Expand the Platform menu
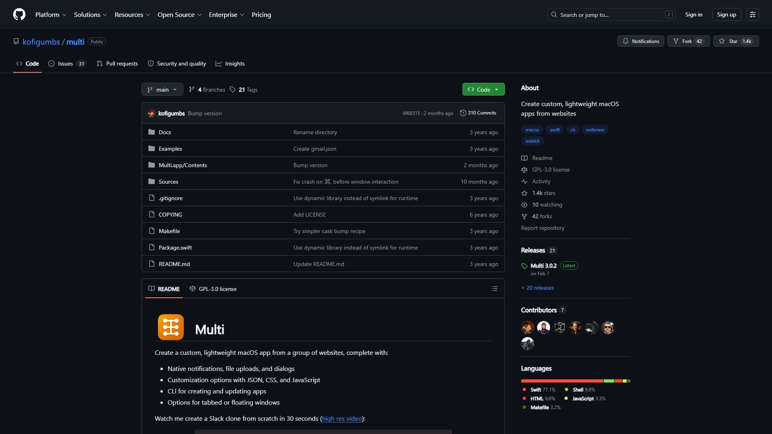Image resolution: width=772 pixels, height=434 pixels. [51, 14]
